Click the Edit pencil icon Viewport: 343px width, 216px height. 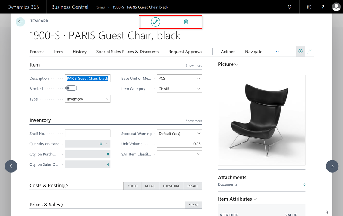pyautogui.click(x=155, y=22)
